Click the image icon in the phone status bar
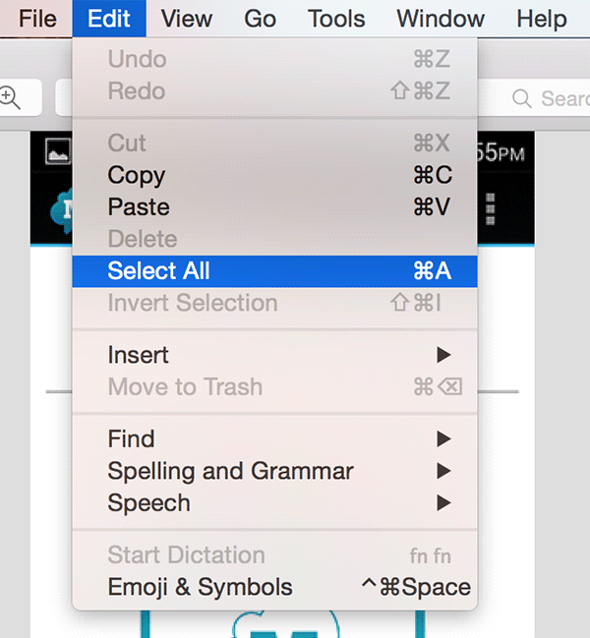590x638 pixels. coord(57,151)
